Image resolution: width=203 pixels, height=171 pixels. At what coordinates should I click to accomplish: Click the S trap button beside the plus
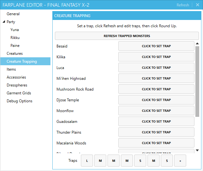click(167, 161)
